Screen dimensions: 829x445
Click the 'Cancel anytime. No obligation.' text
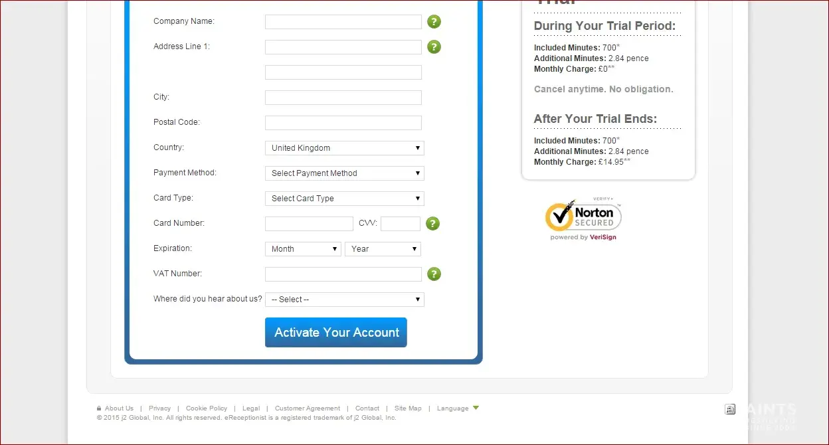(x=604, y=89)
